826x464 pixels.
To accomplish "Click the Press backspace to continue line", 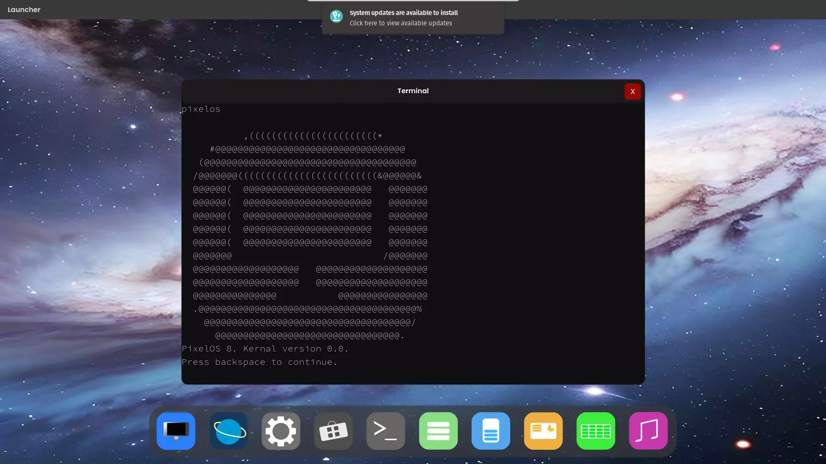I will [259, 362].
